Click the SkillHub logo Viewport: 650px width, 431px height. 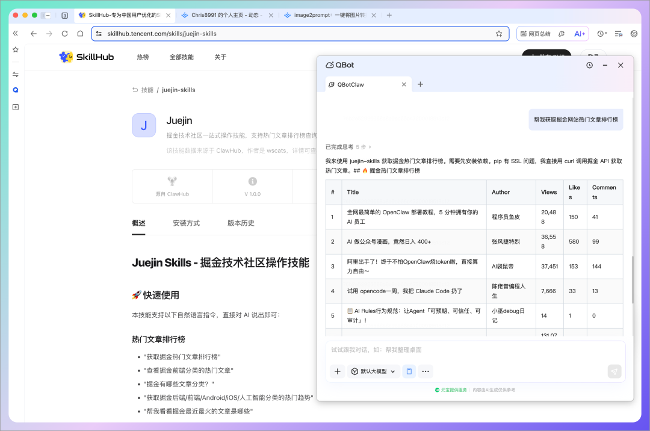87,57
